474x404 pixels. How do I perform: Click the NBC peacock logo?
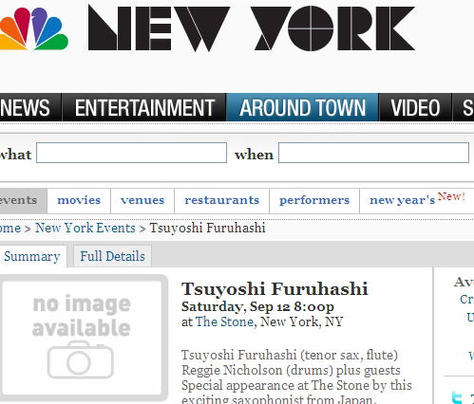coord(34,29)
